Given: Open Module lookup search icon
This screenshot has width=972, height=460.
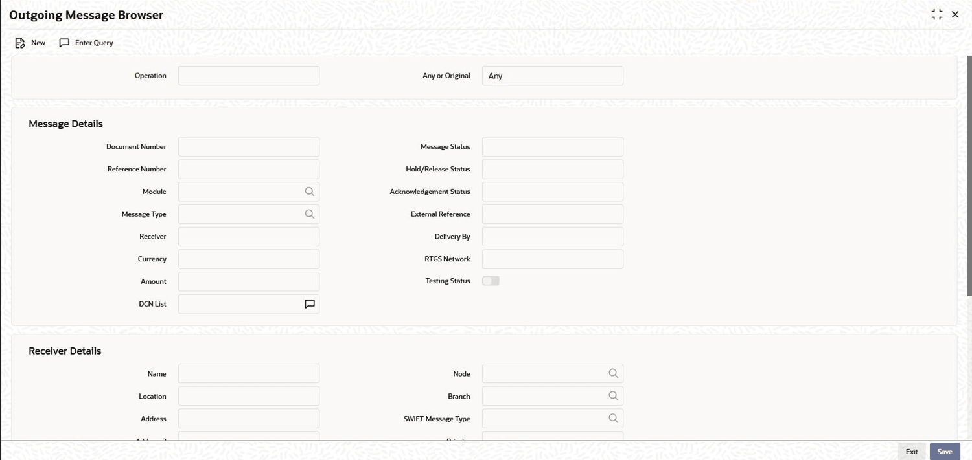Looking at the screenshot, I should pos(310,192).
